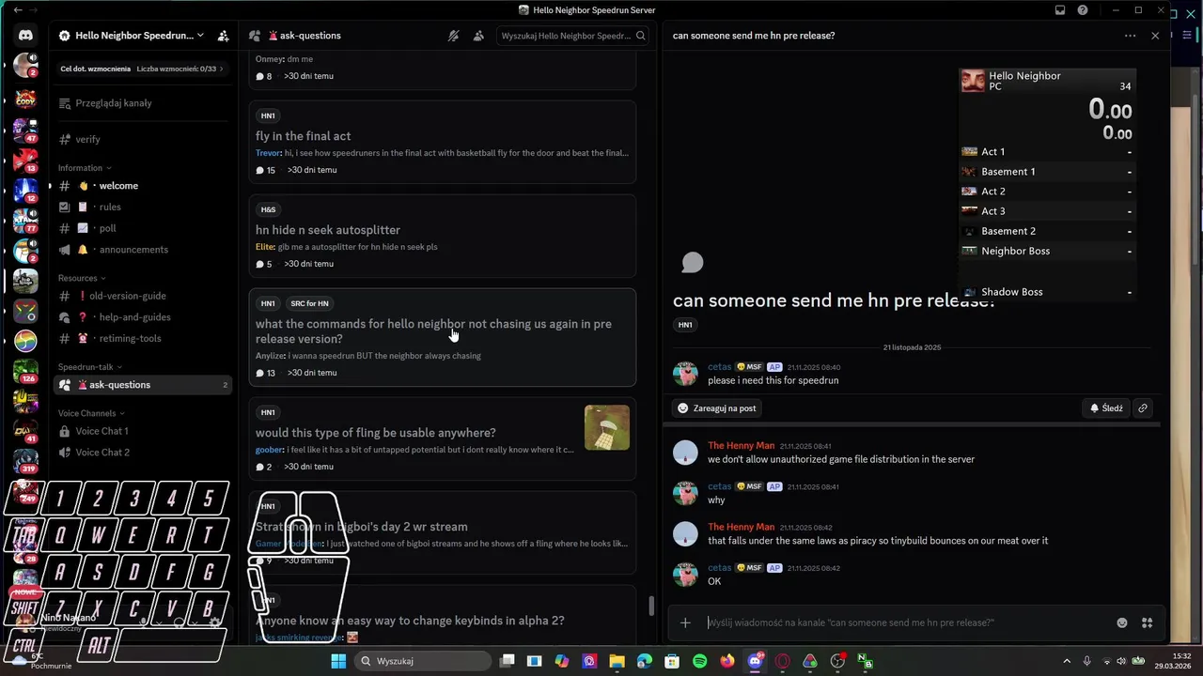The height and width of the screenshot is (676, 1203).
Task: Open the verify channel
Action: (143, 139)
